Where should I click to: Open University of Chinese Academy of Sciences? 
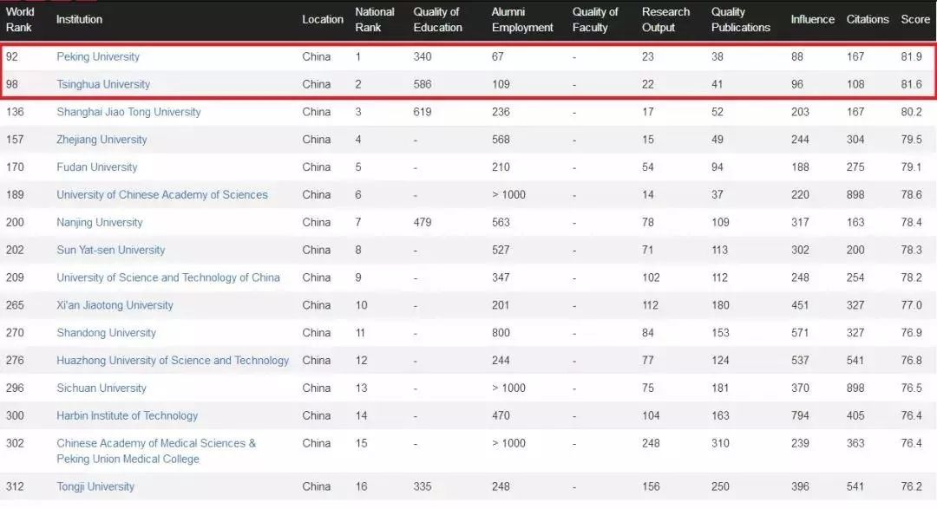(x=162, y=195)
